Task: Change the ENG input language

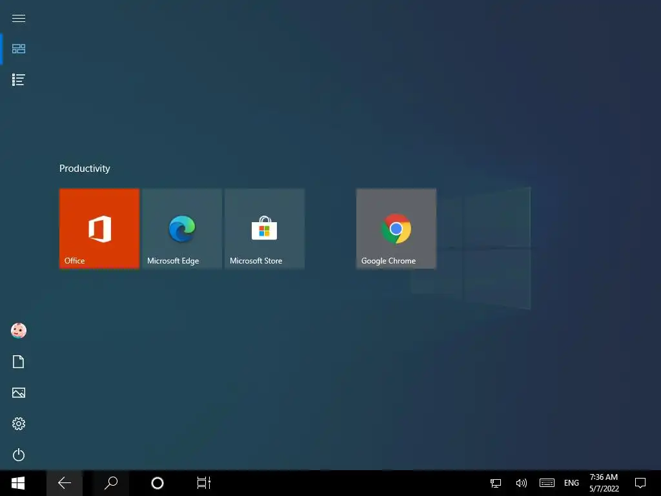Action: pyautogui.click(x=572, y=483)
